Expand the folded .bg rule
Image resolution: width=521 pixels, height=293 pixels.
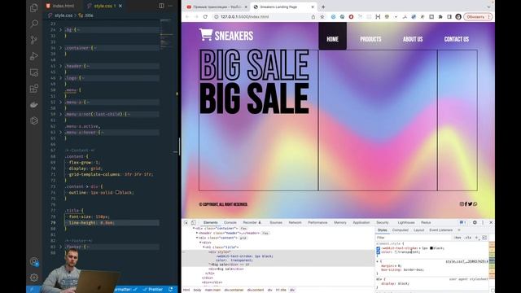tap(60, 29)
